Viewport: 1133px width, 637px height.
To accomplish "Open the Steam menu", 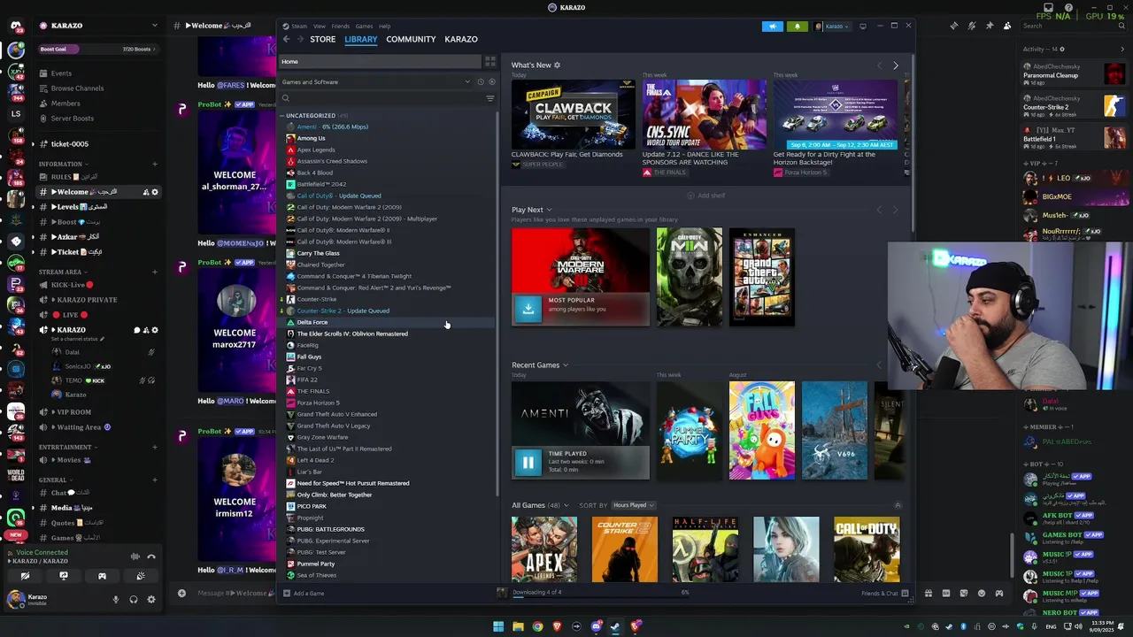I will tap(299, 27).
